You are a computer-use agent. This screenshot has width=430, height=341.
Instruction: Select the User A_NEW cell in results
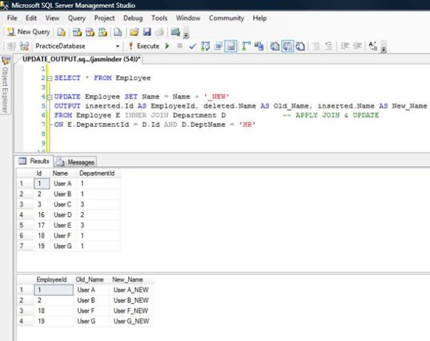pos(130,289)
